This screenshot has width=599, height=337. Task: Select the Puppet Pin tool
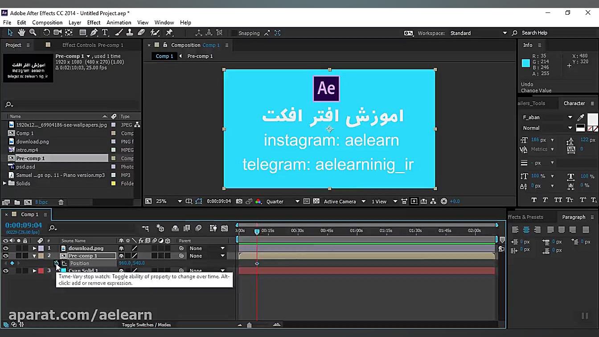[169, 33]
